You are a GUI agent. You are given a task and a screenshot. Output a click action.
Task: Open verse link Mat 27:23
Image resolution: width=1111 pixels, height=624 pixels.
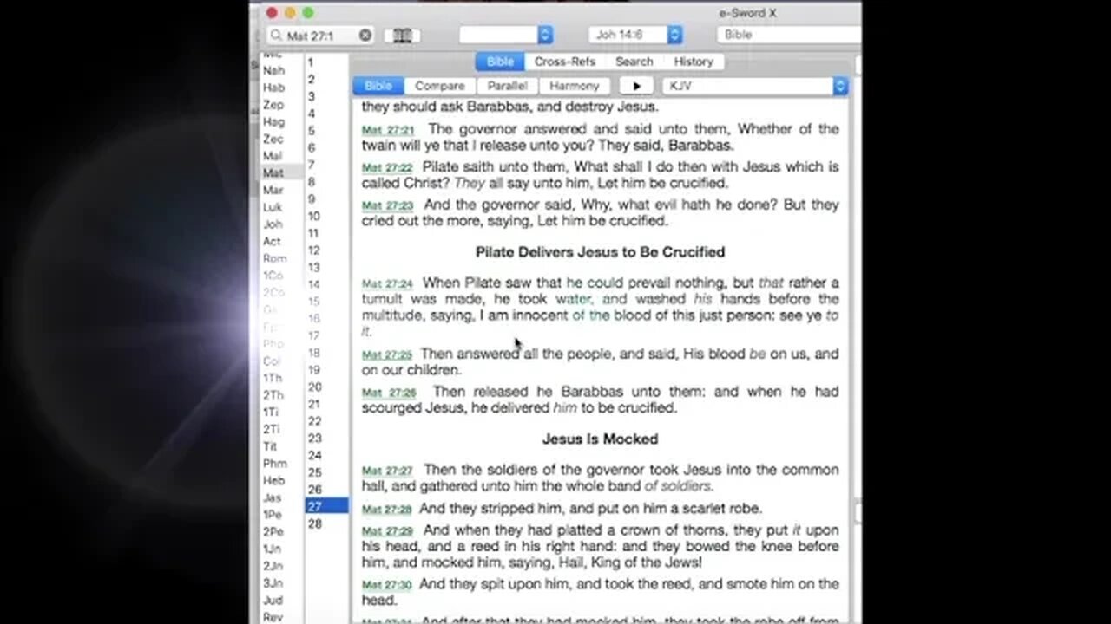pyautogui.click(x=388, y=205)
